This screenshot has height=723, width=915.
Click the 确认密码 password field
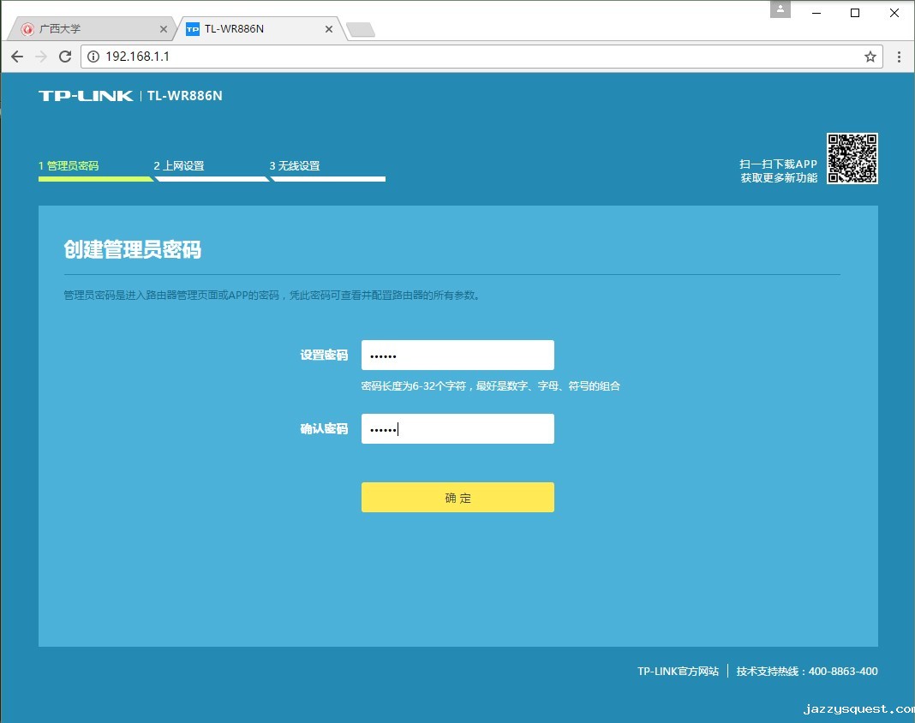point(457,429)
